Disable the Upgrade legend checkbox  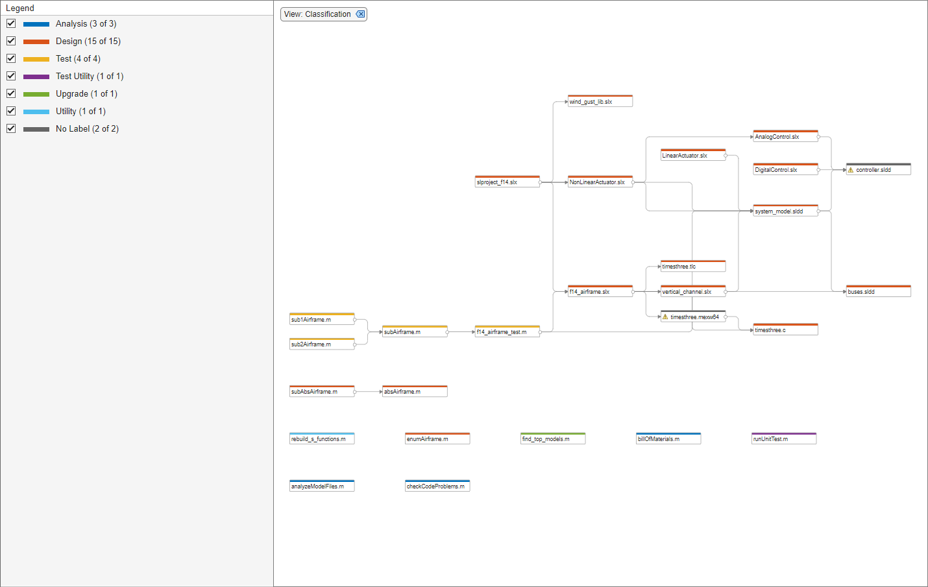[10, 93]
